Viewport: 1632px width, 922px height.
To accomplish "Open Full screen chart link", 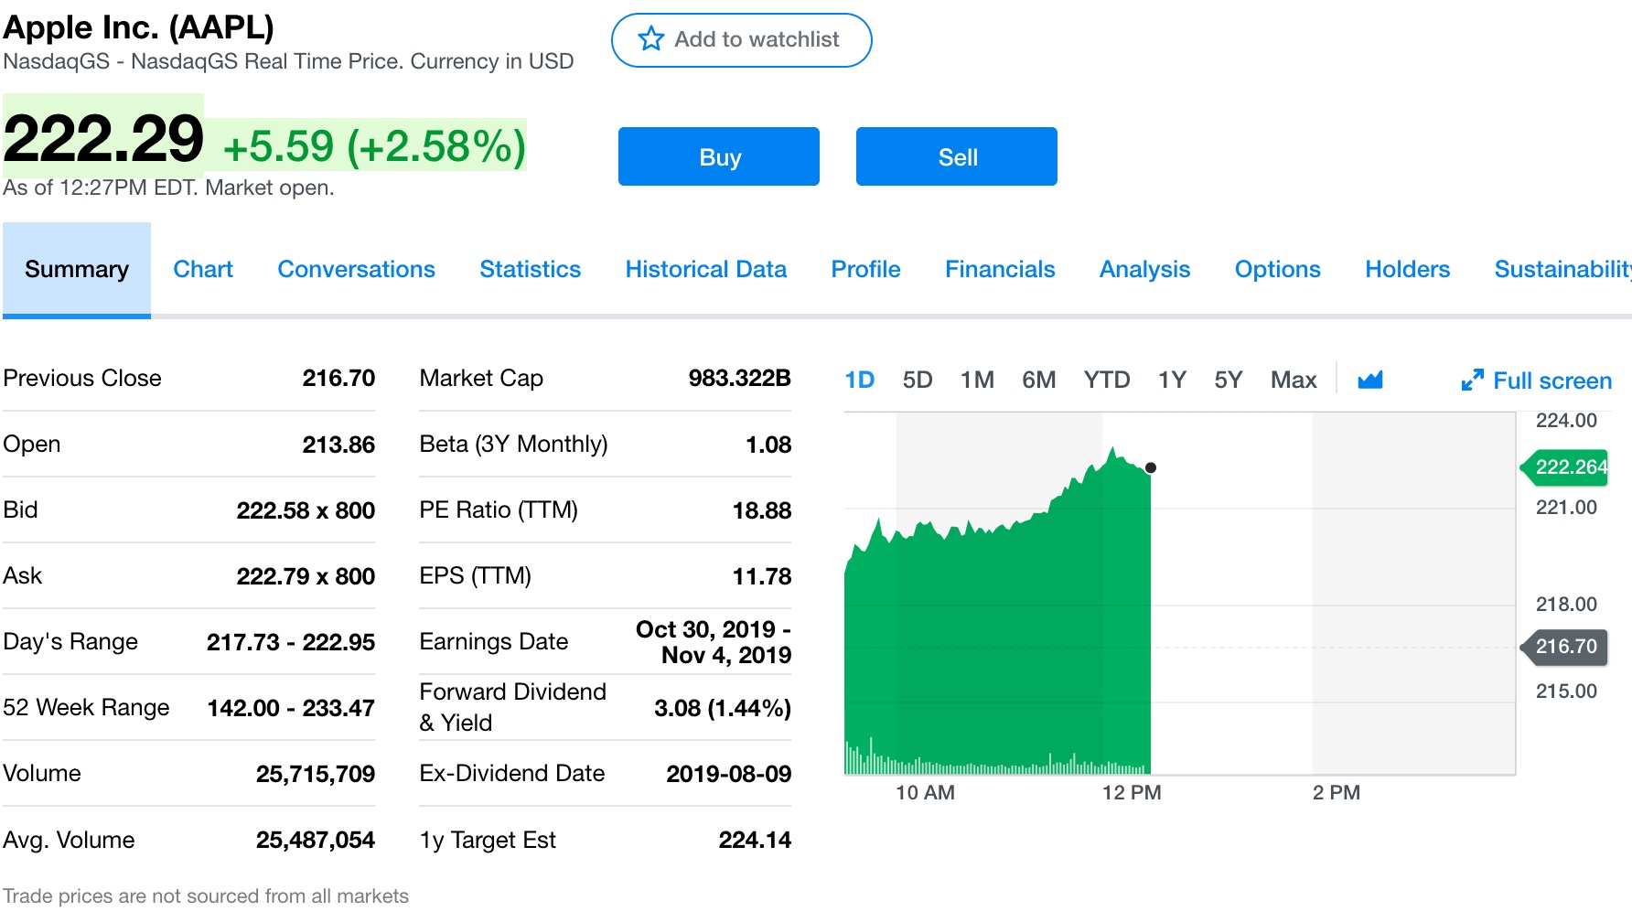I will [x=1551, y=381].
